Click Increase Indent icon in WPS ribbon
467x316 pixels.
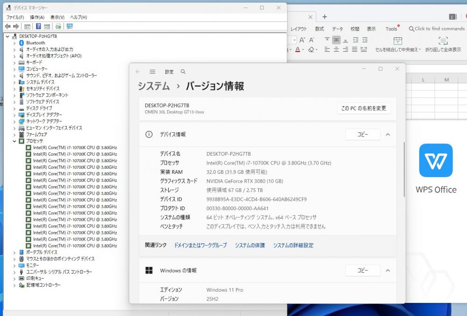pos(365,40)
